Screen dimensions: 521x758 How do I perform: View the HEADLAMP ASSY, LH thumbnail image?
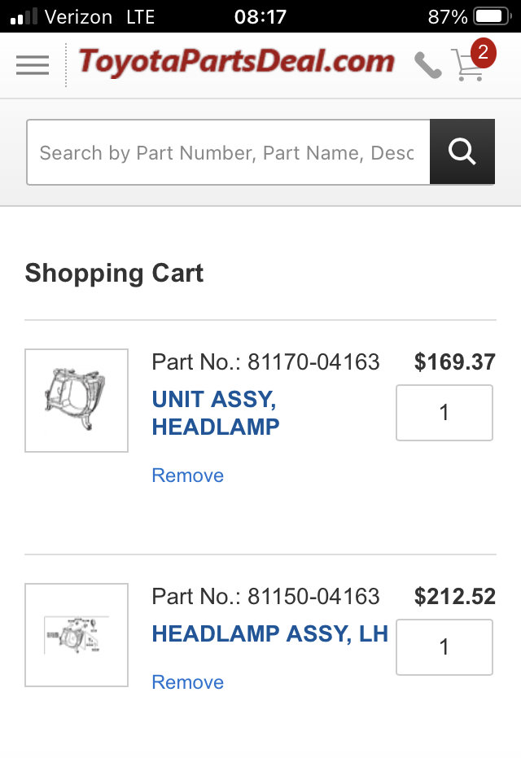[77, 635]
